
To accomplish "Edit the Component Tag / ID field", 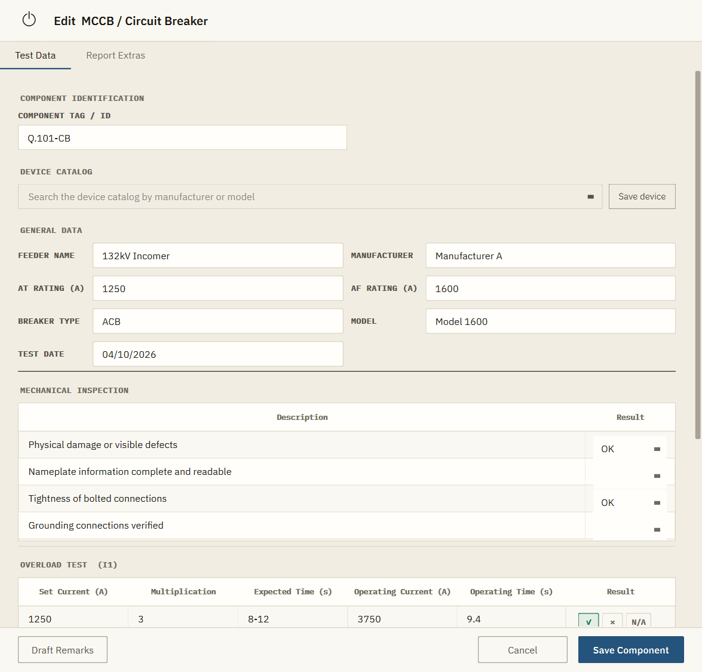I will pyautogui.click(x=182, y=137).
